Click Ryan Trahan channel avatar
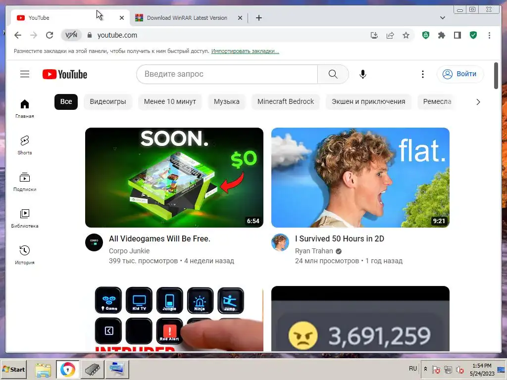507x380 pixels. [280, 242]
